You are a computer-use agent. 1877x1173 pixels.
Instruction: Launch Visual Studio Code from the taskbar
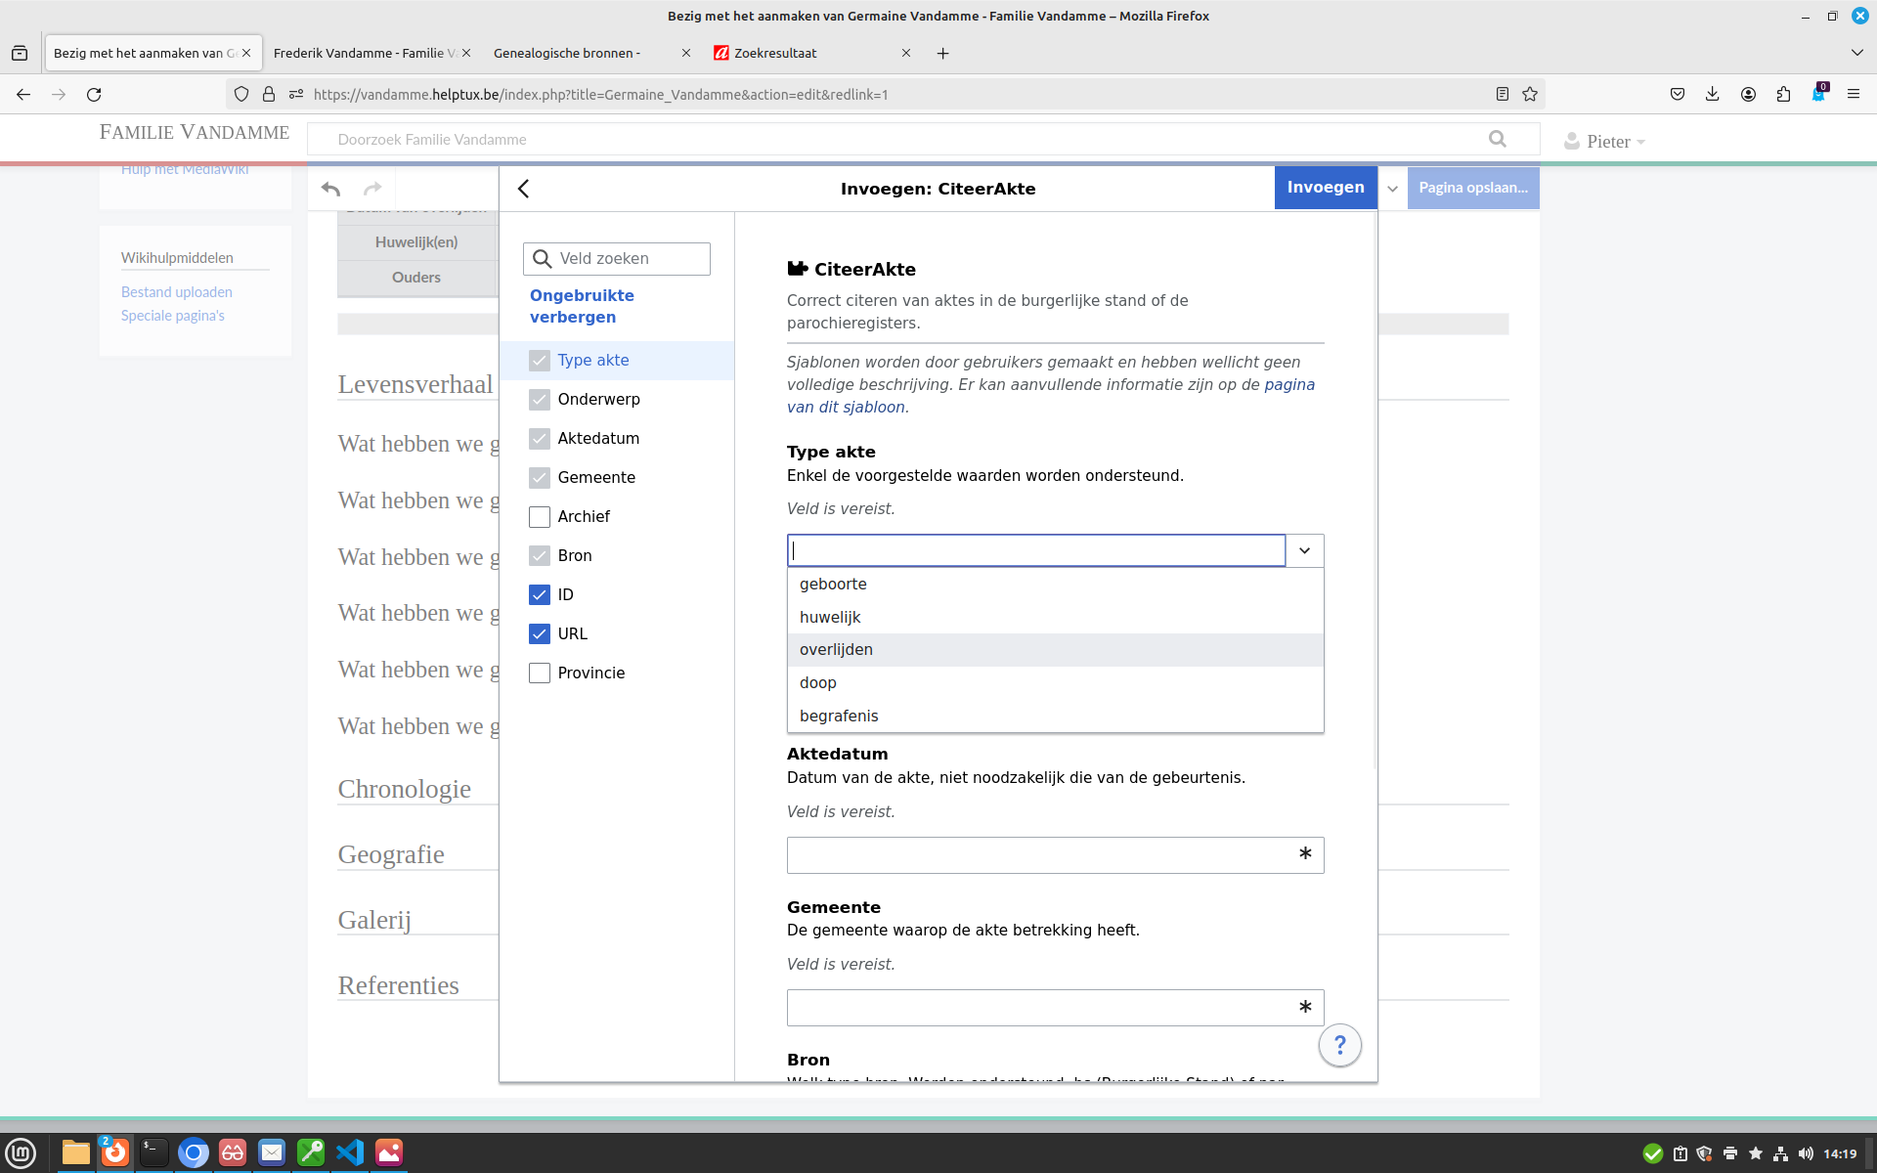350,1152
